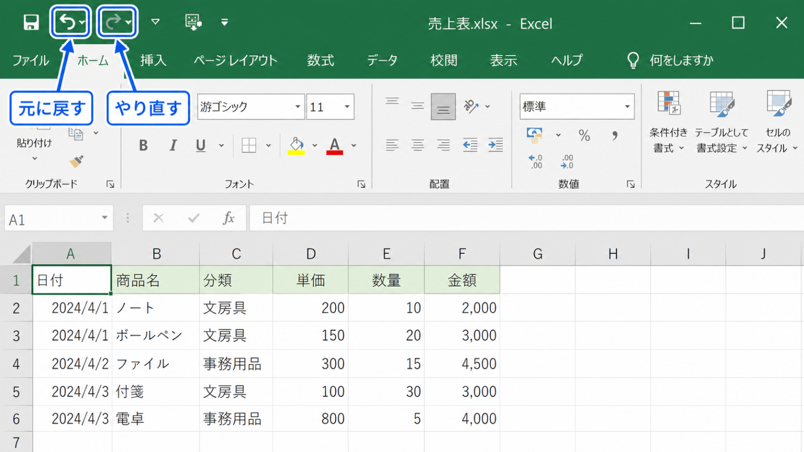Save the workbook with the floppy disk icon
The height and width of the screenshot is (452, 804).
(31, 23)
